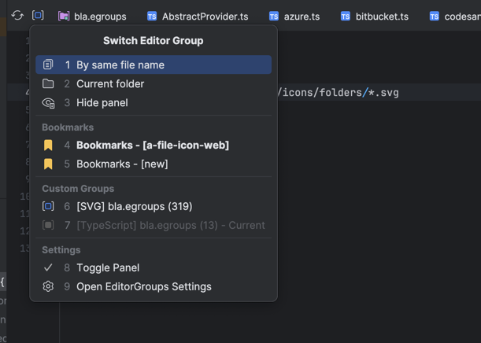481x343 pixels.
Task: Click the refresh arrows icon in toolbar
Action: pyautogui.click(x=17, y=15)
